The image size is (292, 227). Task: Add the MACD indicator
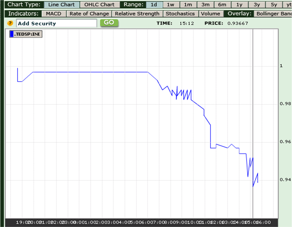point(54,14)
